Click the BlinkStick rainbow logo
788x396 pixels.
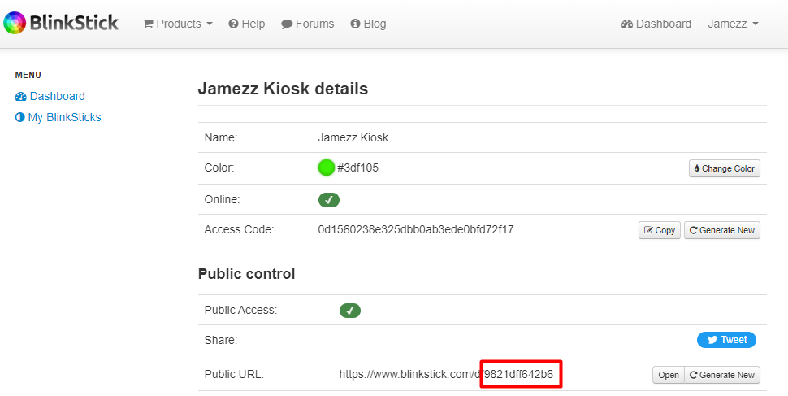pos(61,23)
